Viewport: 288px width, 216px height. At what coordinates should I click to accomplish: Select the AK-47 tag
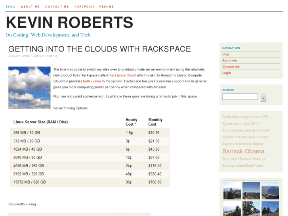point(256,124)
